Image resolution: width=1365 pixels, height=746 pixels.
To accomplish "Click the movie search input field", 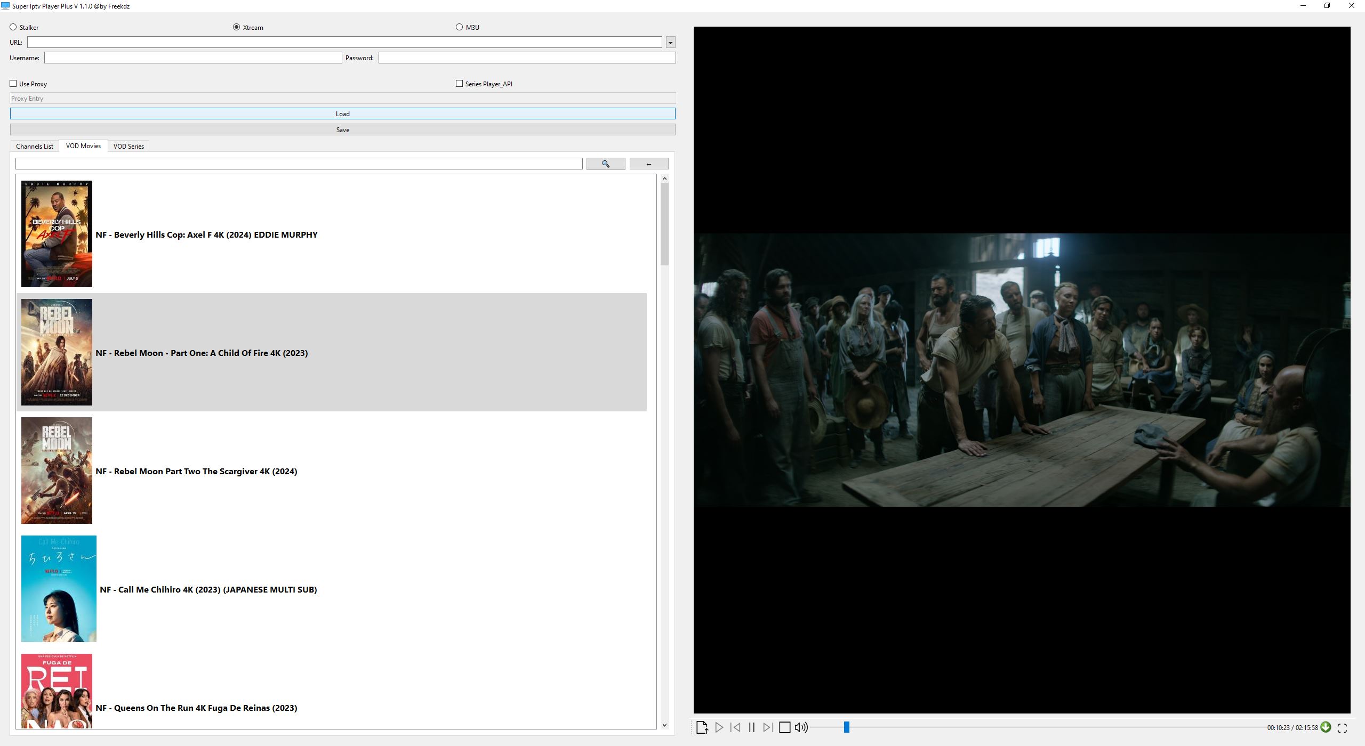I will 299,164.
